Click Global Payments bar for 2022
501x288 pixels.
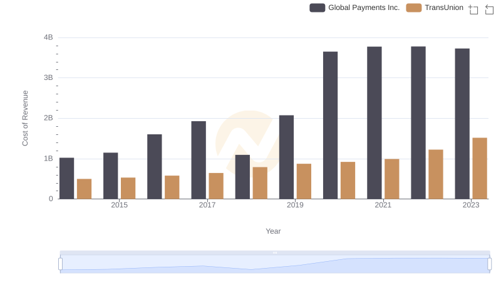click(x=418, y=122)
